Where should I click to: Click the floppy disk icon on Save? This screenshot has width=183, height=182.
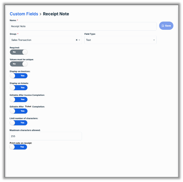pos(163,26)
